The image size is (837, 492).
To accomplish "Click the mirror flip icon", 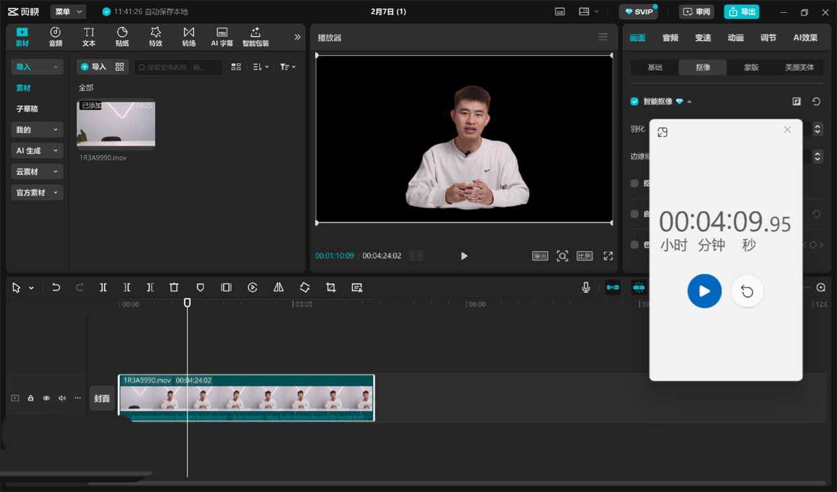I will [278, 287].
